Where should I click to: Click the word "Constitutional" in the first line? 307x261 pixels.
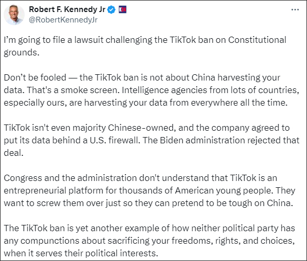tap(257, 40)
